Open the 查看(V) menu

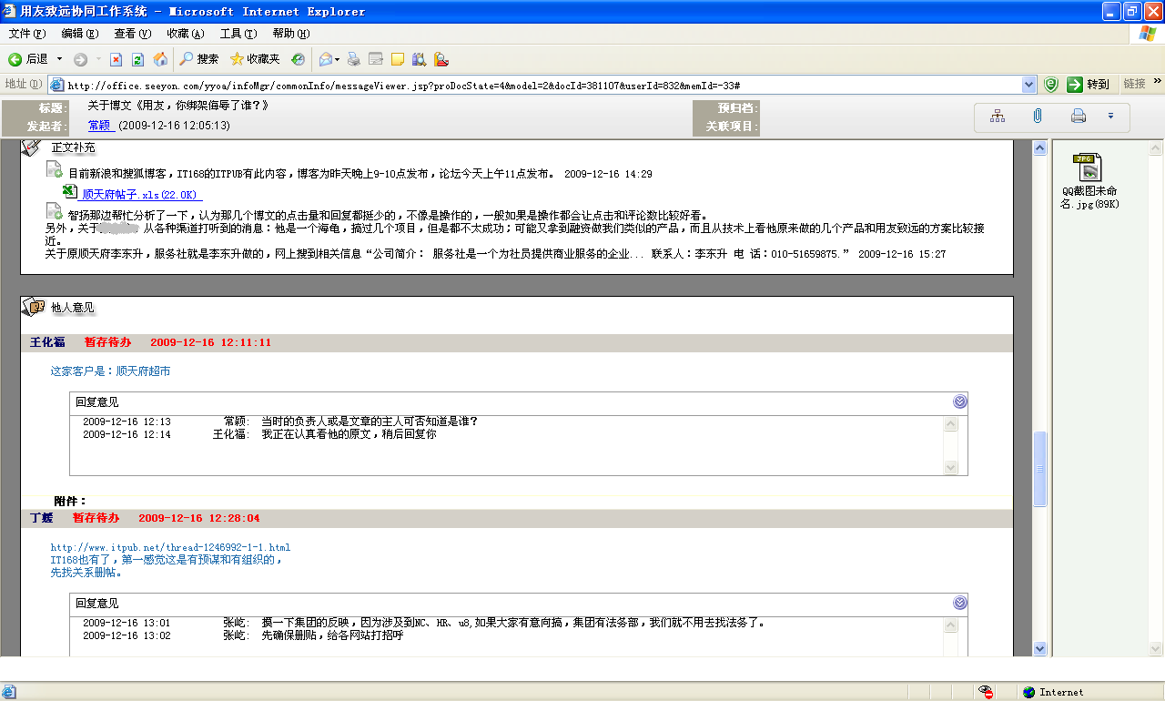coord(133,34)
